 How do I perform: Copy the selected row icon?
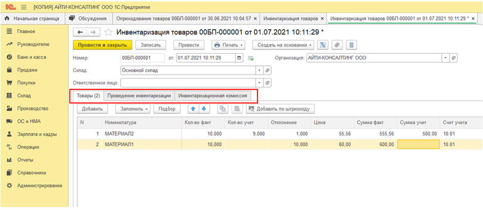223,109
